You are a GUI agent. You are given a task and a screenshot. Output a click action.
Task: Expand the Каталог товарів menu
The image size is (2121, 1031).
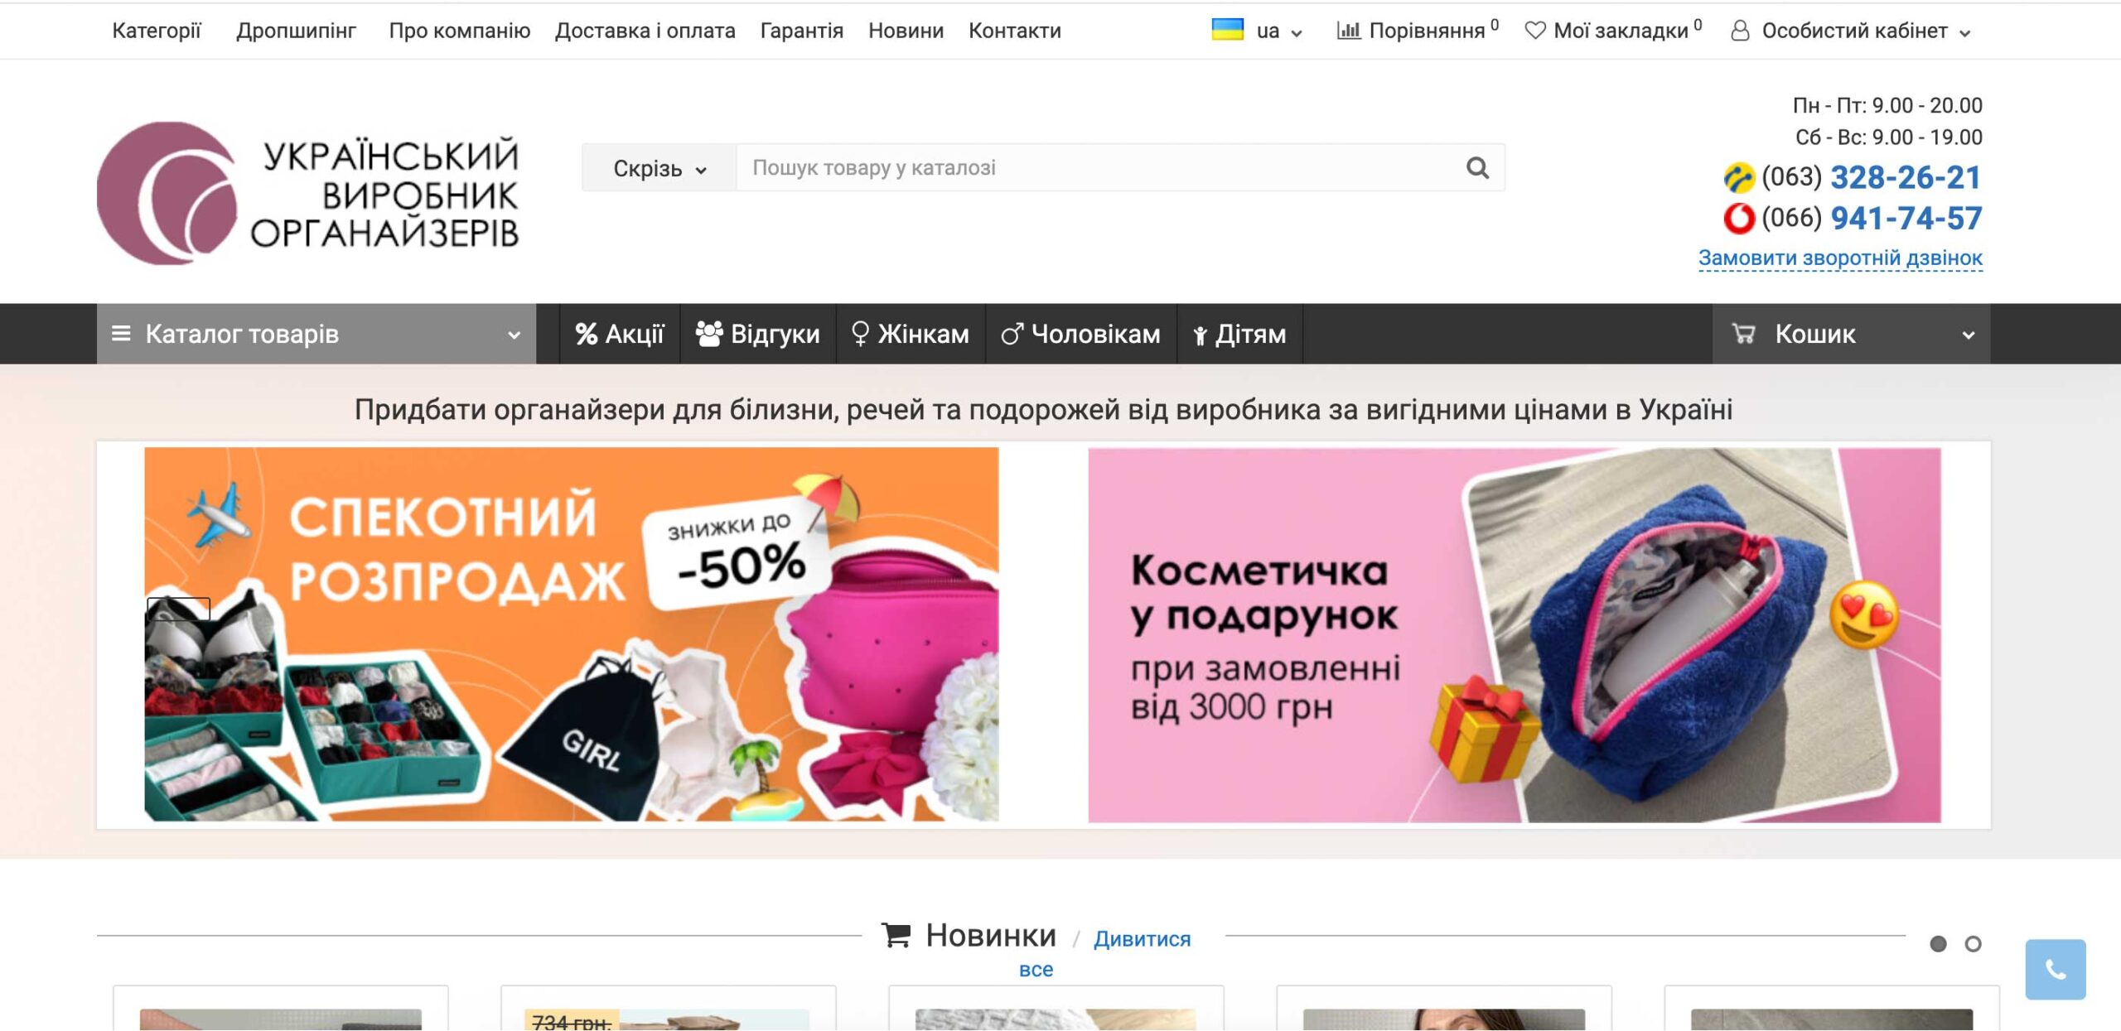coord(316,334)
